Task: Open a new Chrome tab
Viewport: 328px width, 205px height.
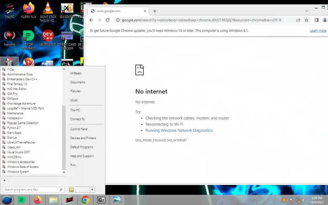Action: click(155, 11)
